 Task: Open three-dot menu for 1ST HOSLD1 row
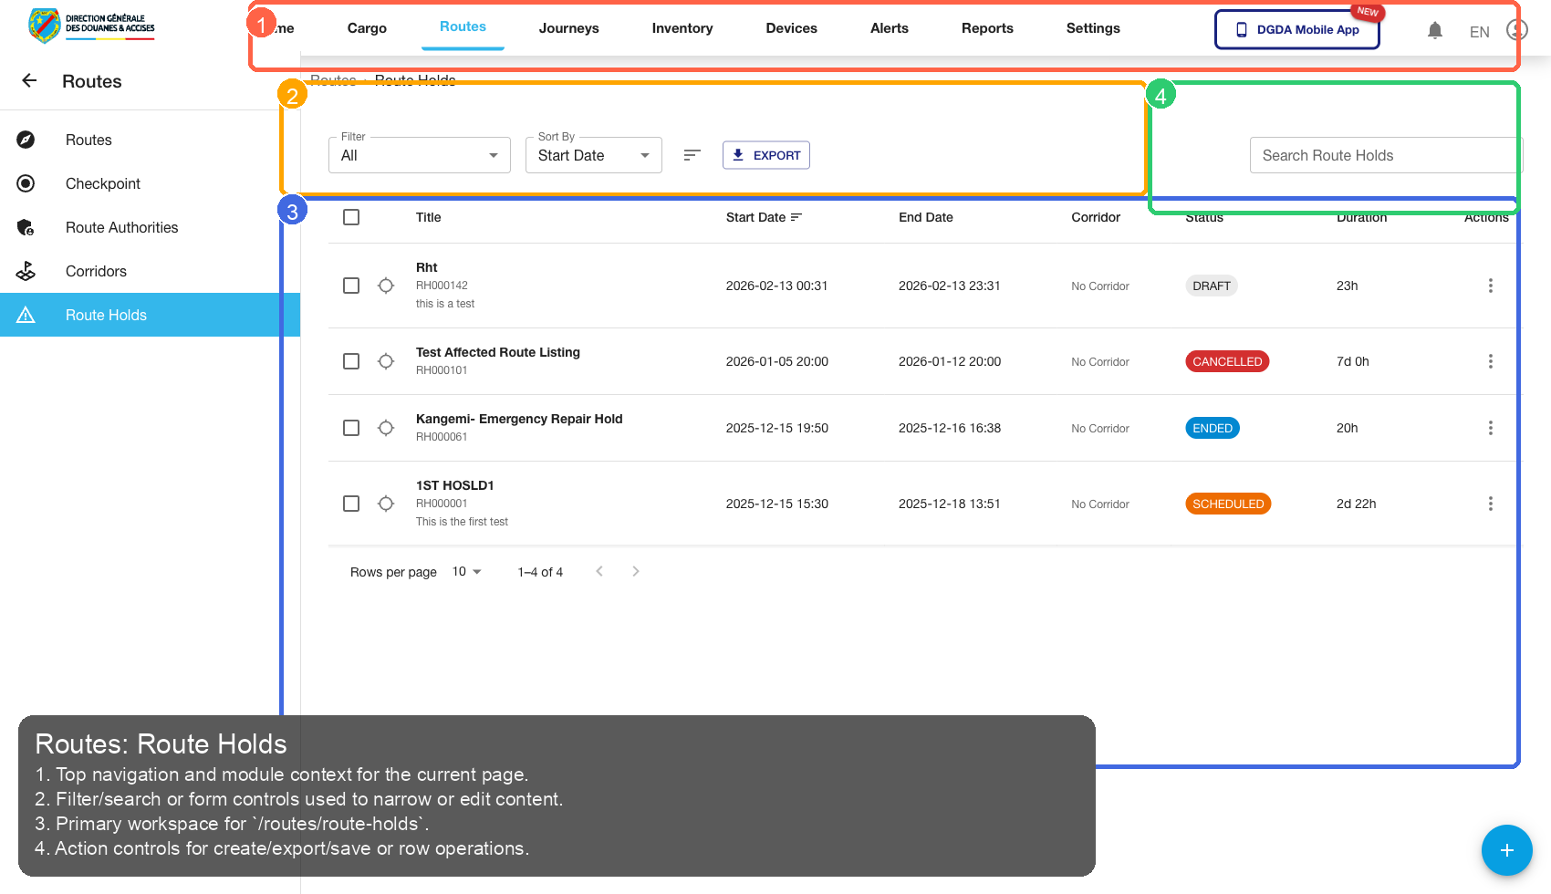[1490, 504]
